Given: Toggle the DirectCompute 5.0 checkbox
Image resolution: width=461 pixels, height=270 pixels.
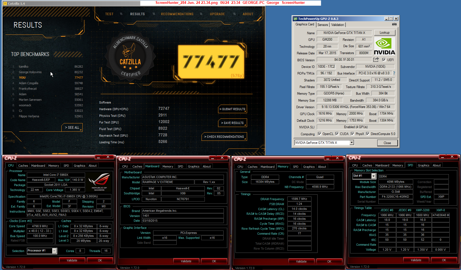Looking at the screenshot, I should tap(368, 134).
